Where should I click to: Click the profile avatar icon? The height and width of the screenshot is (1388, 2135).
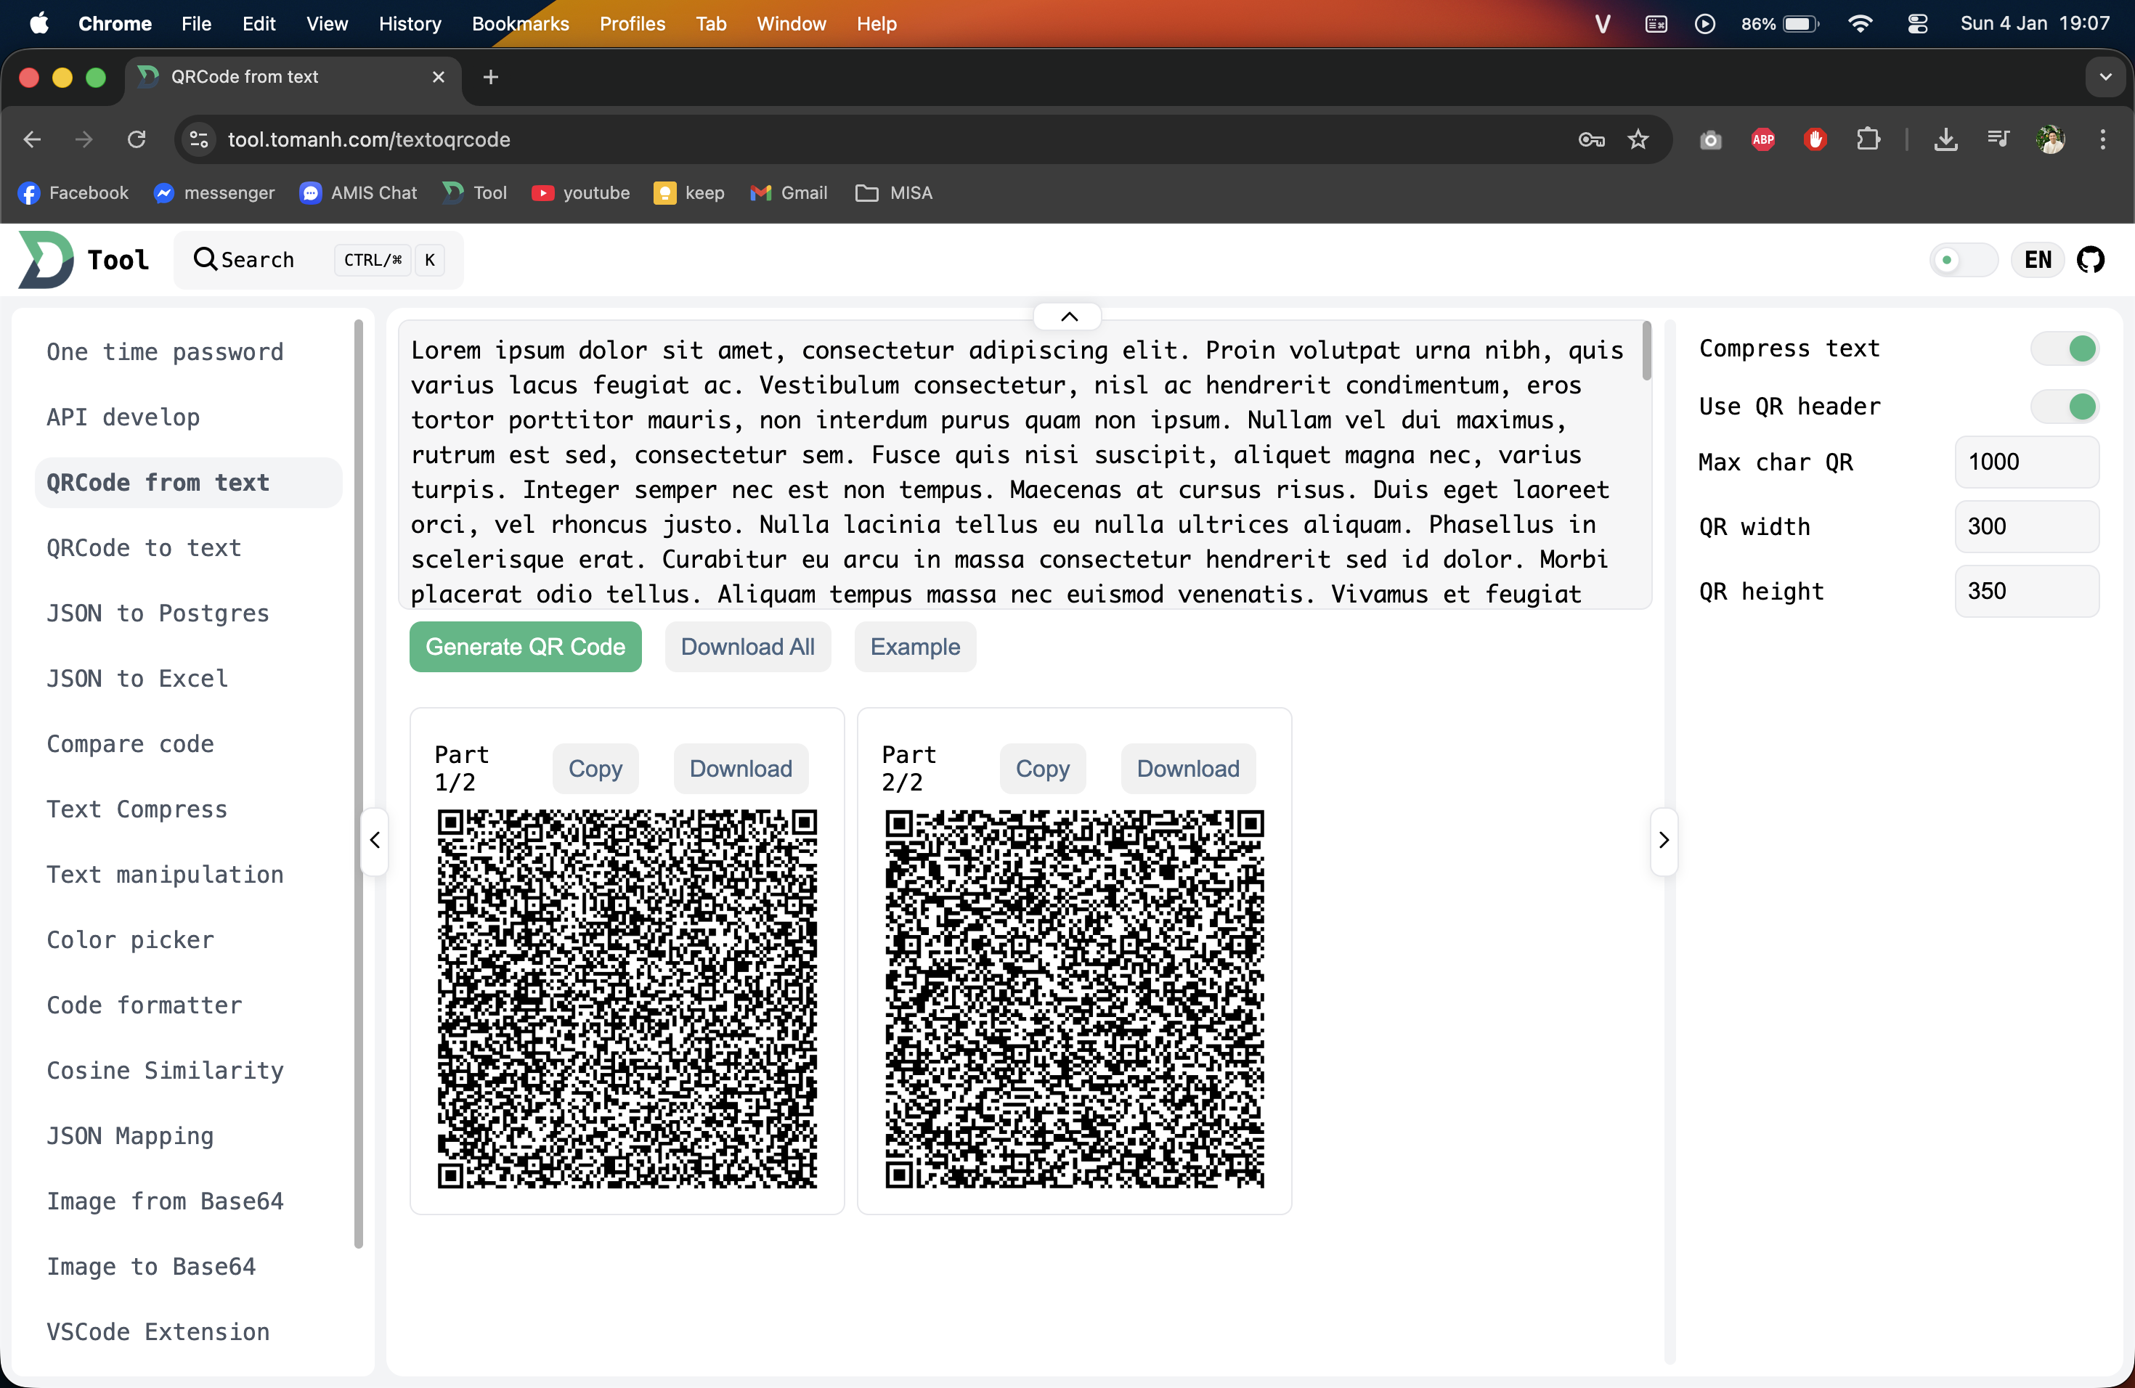[x=2051, y=140]
